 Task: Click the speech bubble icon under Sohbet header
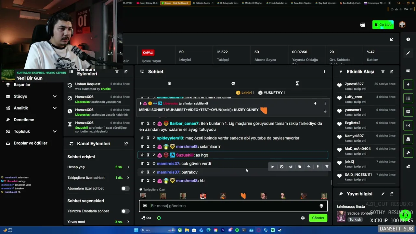click(x=233, y=84)
